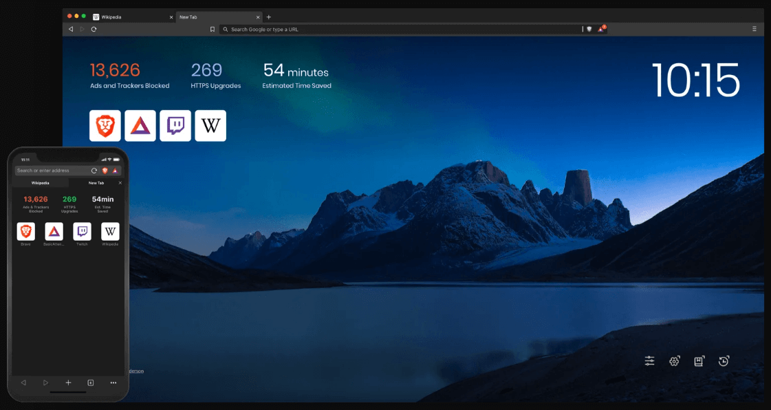Toggle the bookmark flag in the address bar

click(212, 29)
